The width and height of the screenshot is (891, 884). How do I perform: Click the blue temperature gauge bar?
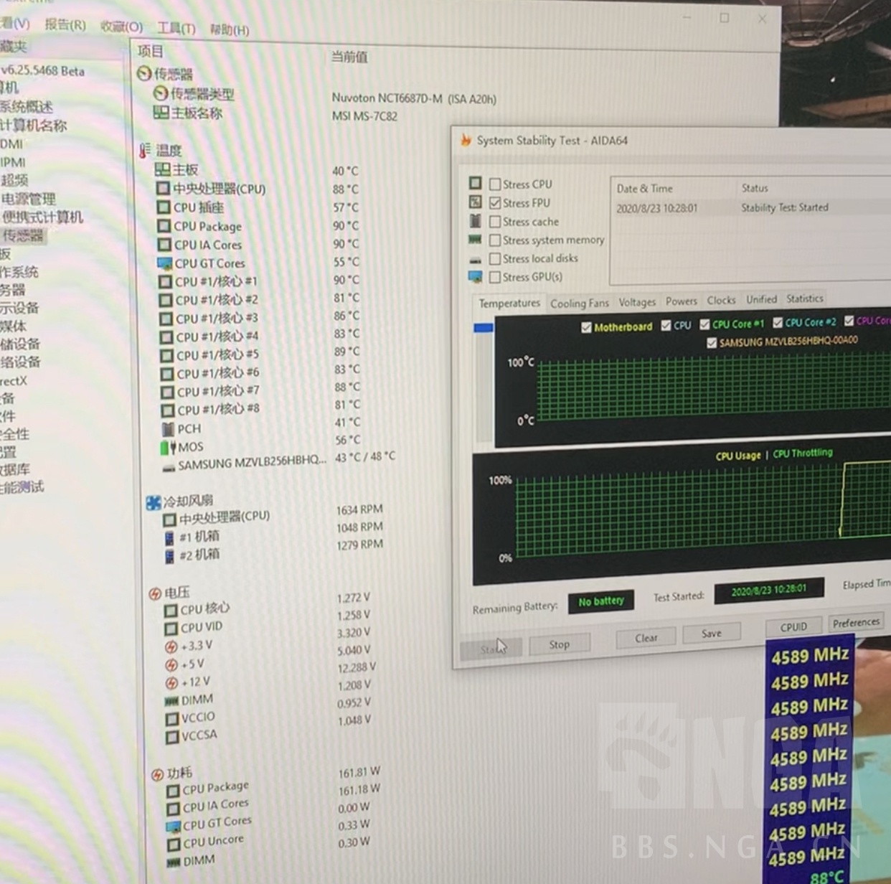click(482, 327)
